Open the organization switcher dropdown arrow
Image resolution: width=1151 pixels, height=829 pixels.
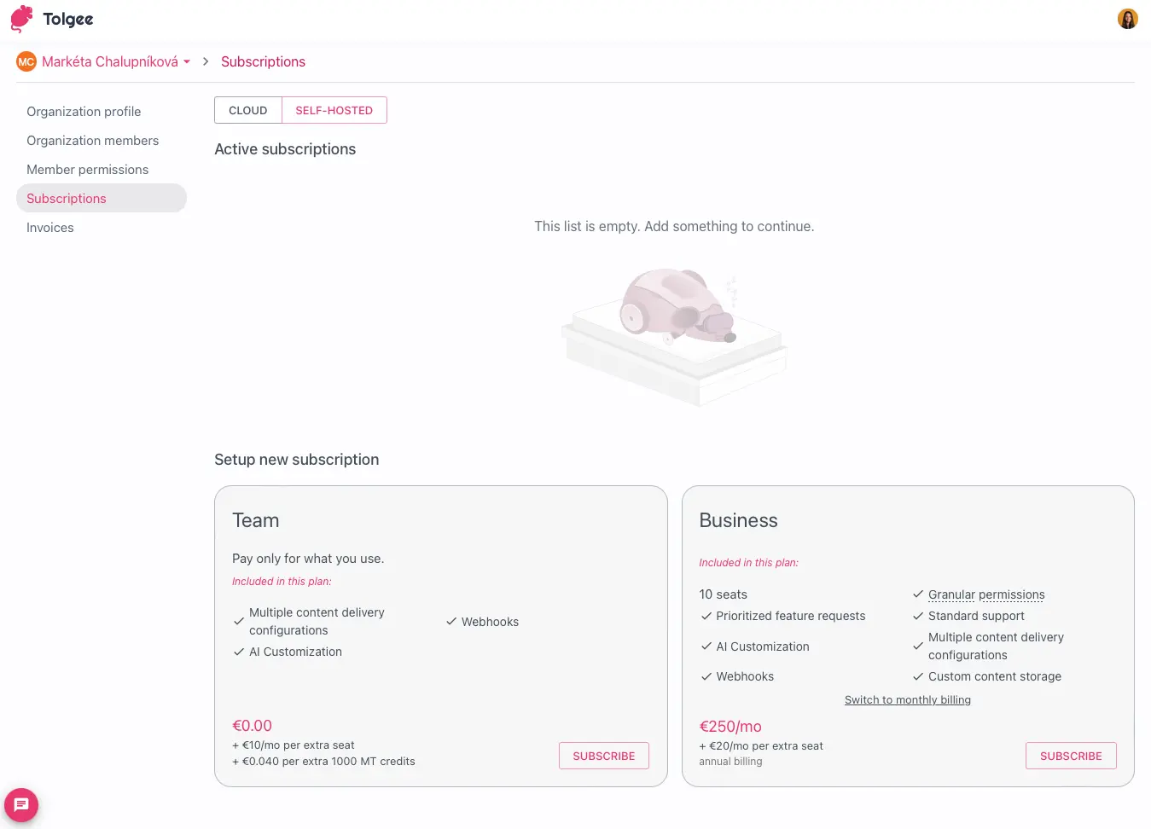pyautogui.click(x=188, y=61)
